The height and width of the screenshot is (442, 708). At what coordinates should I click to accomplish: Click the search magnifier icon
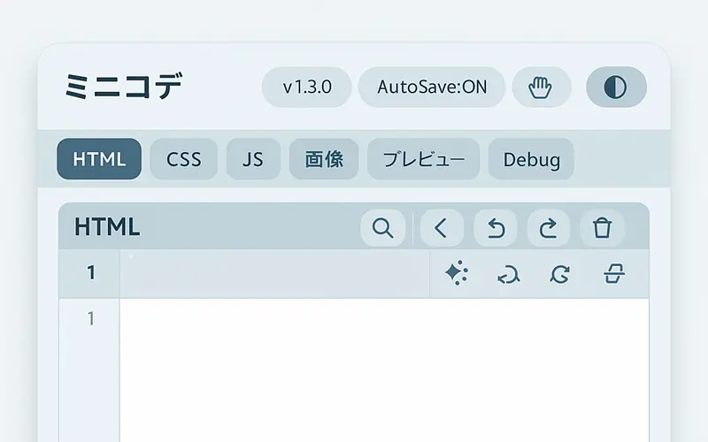(382, 228)
